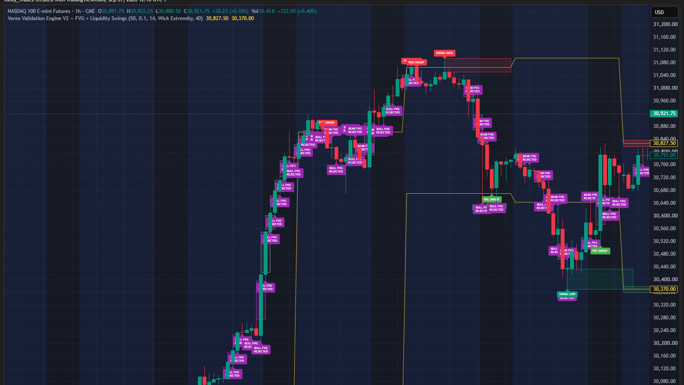Click the 30,200.00 price scale value

coord(665,343)
